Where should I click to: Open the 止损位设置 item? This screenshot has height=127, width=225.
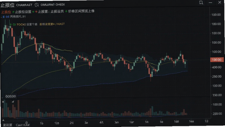coord(23,12)
